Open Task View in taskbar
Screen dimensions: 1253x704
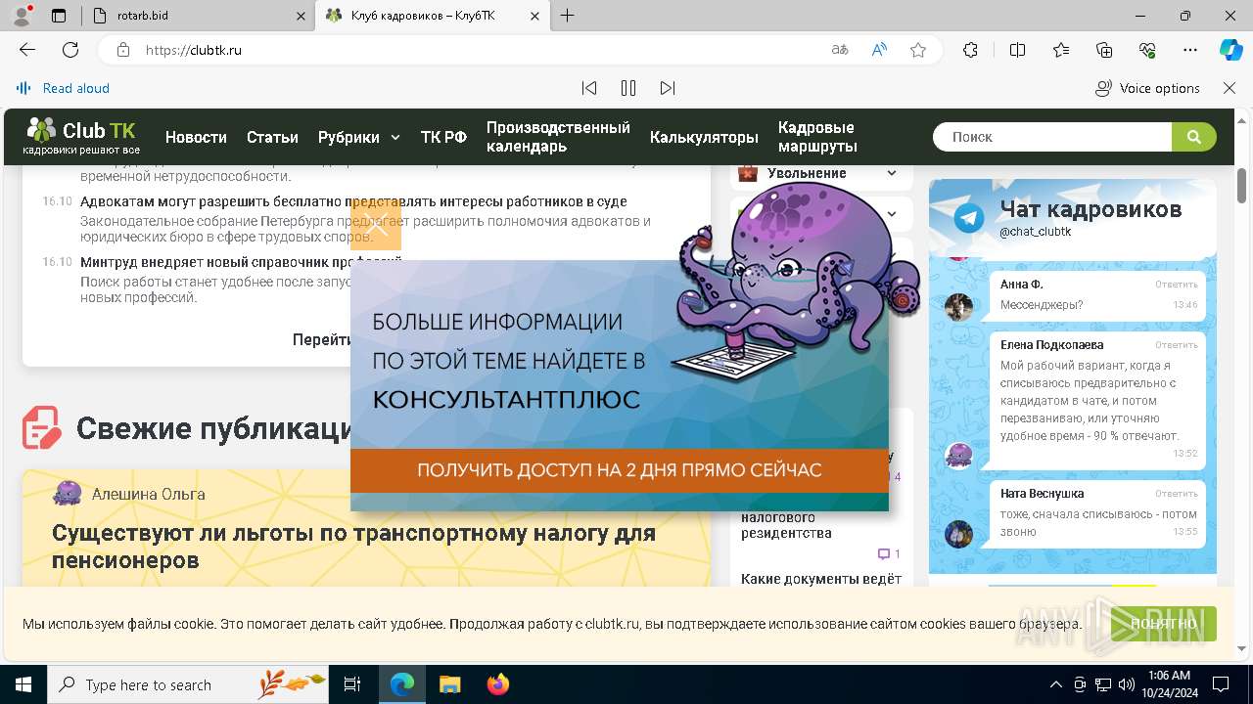click(352, 684)
